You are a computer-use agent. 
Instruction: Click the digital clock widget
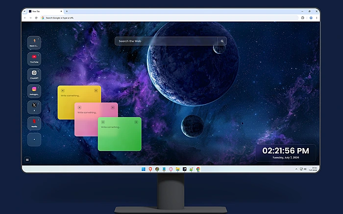[x=286, y=153]
